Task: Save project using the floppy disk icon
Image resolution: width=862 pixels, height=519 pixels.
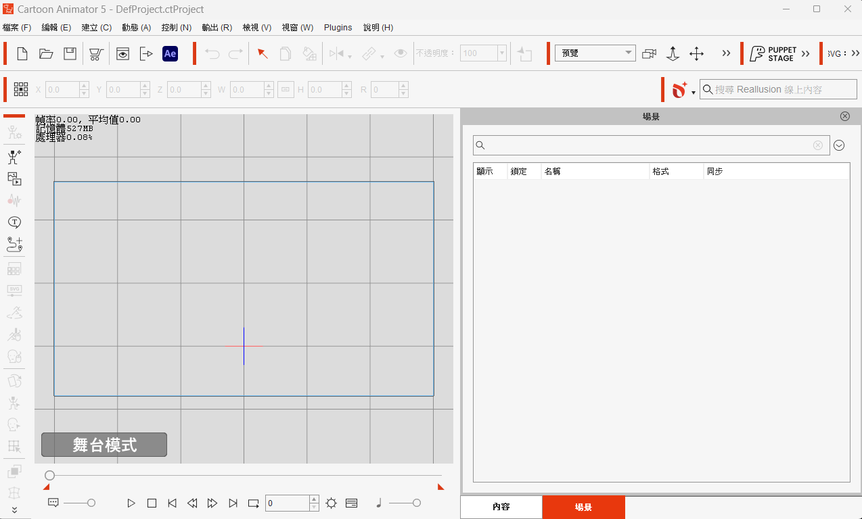Action: pos(70,54)
